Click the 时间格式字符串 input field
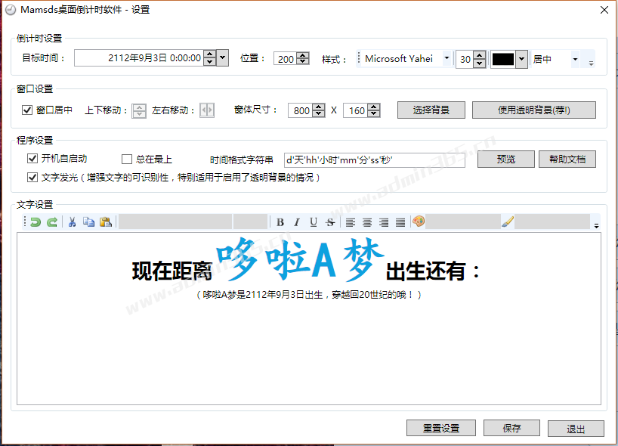Screen dimensions: 618x446 pyautogui.click(x=375, y=160)
